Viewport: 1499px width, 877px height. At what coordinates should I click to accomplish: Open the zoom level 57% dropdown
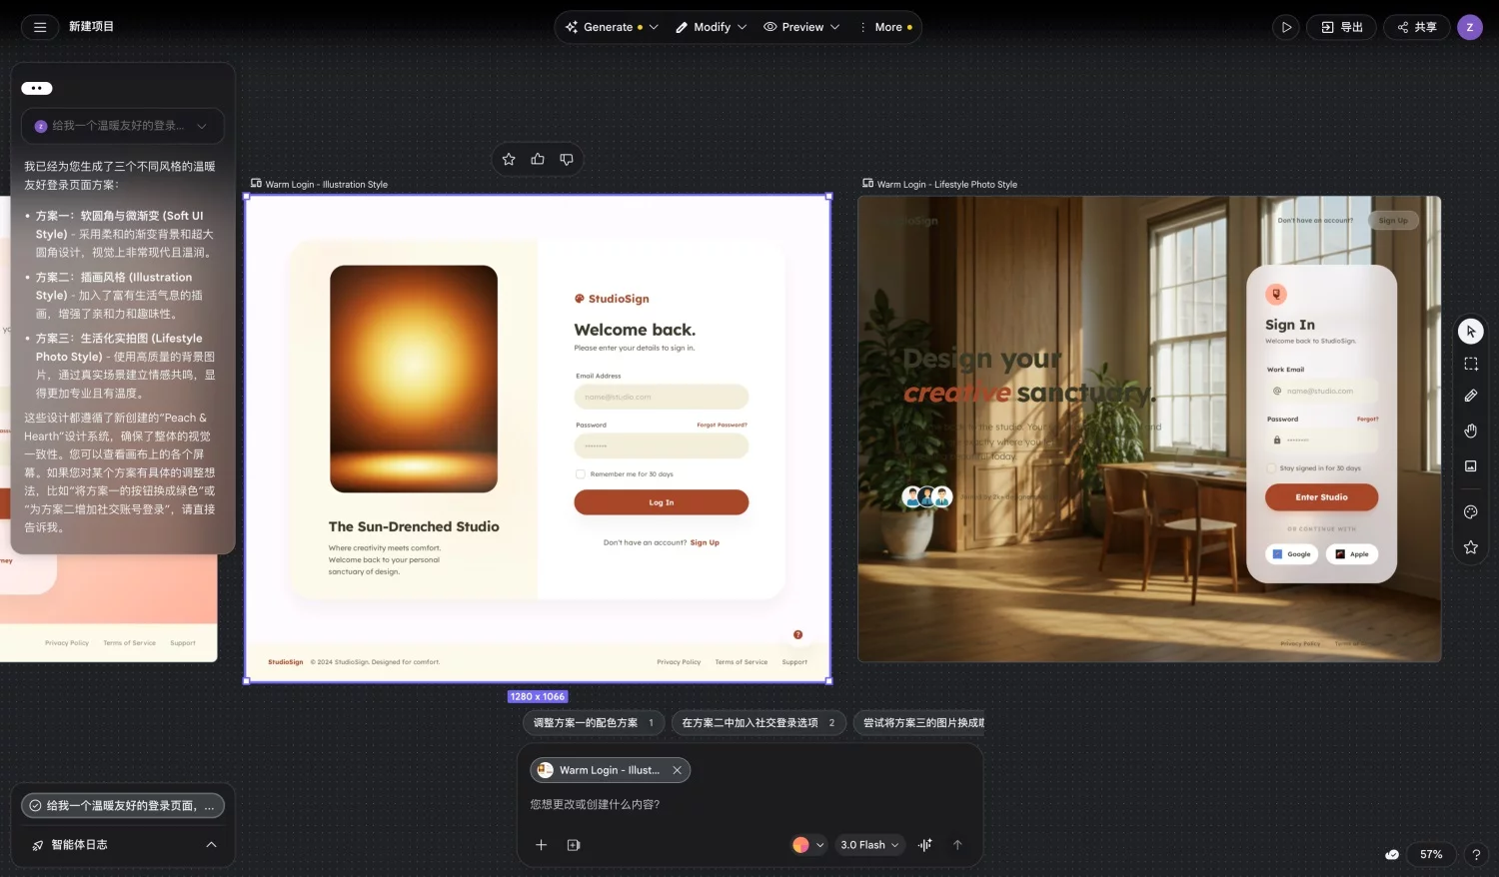tap(1431, 855)
